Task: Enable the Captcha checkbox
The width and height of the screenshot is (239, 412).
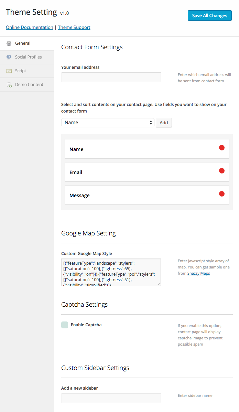Action: [65, 325]
